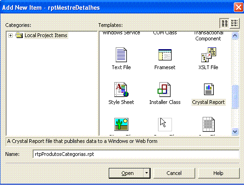
Task: Pick the Style Sheet template icon
Action: click(x=121, y=90)
